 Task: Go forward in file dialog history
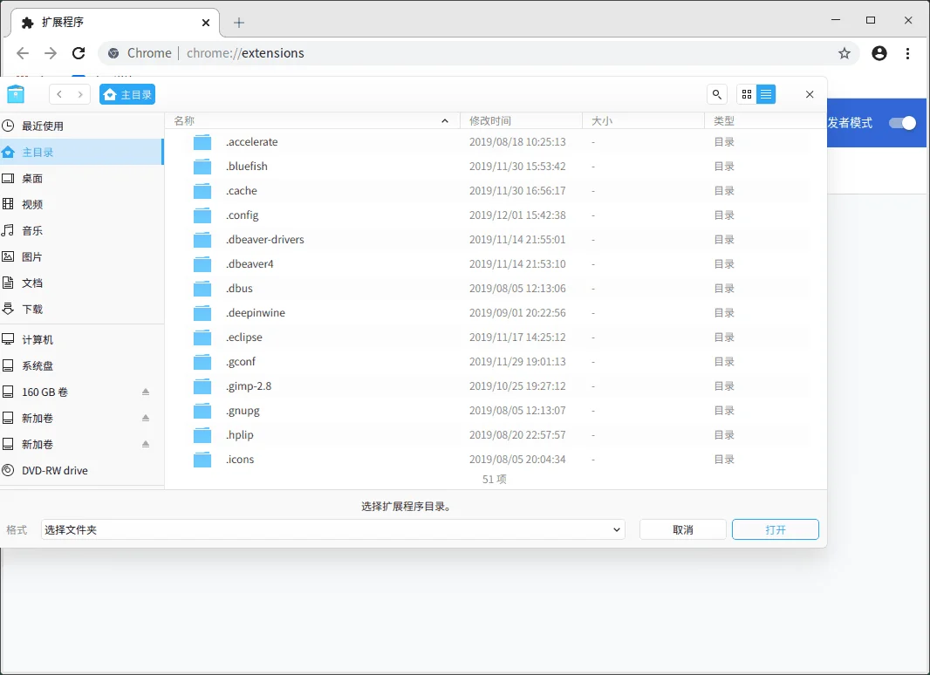80,94
